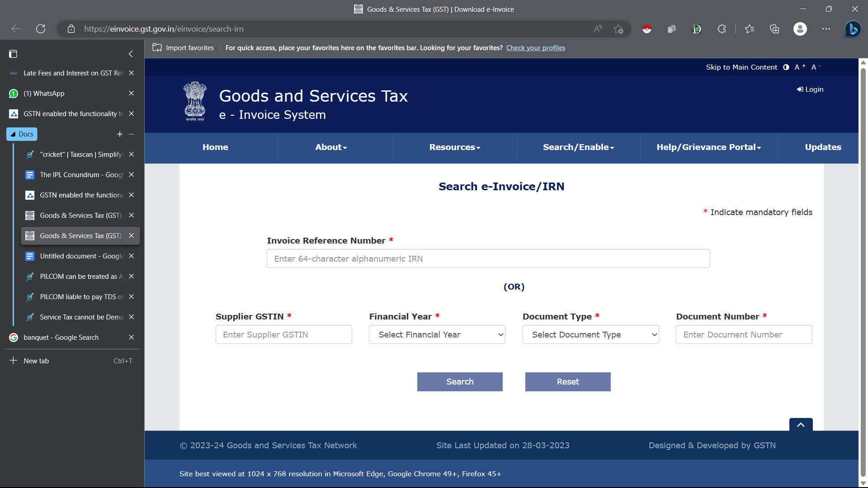The width and height of the screenshot is (868, 488).
Task: Add page to favorites star icon
Action: click(x=618, y=29)
